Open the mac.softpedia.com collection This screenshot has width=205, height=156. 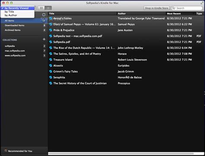[x=15, y=51]
